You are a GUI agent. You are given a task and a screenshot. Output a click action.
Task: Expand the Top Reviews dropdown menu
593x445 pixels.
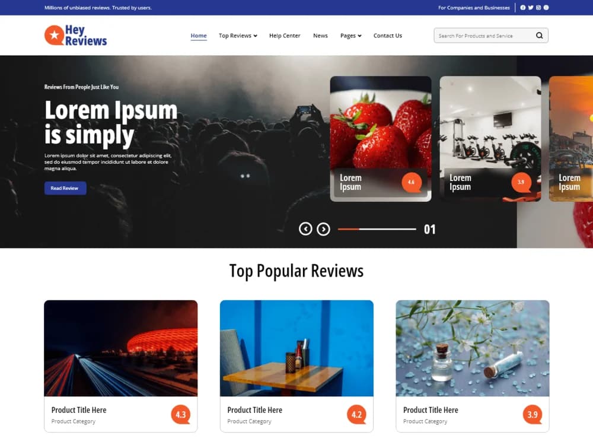click(237, 36)
